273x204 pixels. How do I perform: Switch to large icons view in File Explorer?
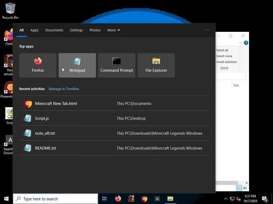(x=245, y=188)
